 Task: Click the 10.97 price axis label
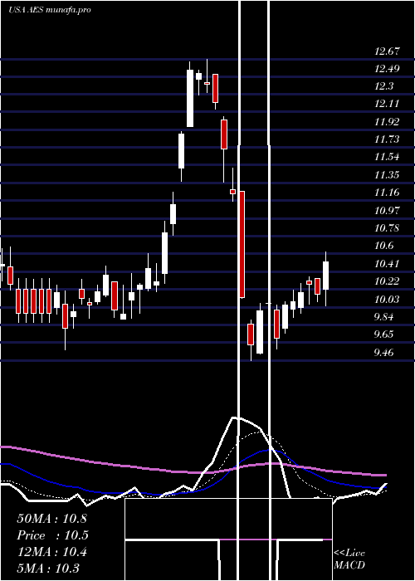[x=387, y=210]
